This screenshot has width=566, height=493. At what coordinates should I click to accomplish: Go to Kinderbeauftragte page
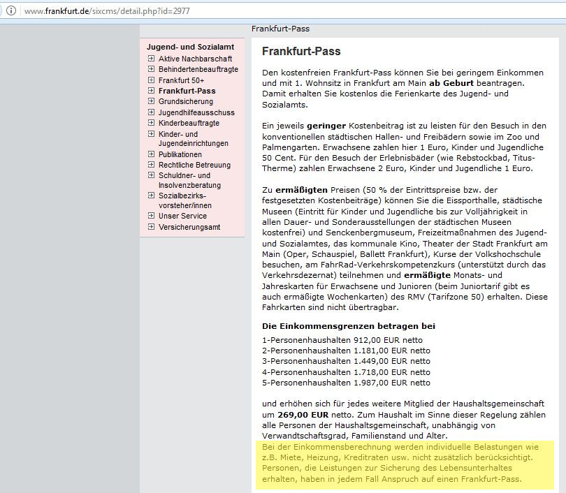[189, 123]
